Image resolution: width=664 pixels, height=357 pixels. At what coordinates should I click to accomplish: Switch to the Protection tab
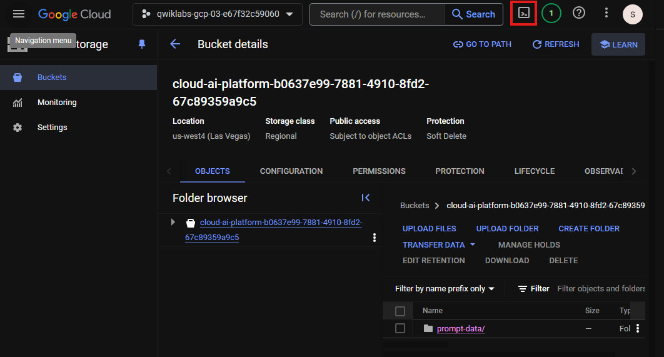pyautogui.click(x=460, y=171)
